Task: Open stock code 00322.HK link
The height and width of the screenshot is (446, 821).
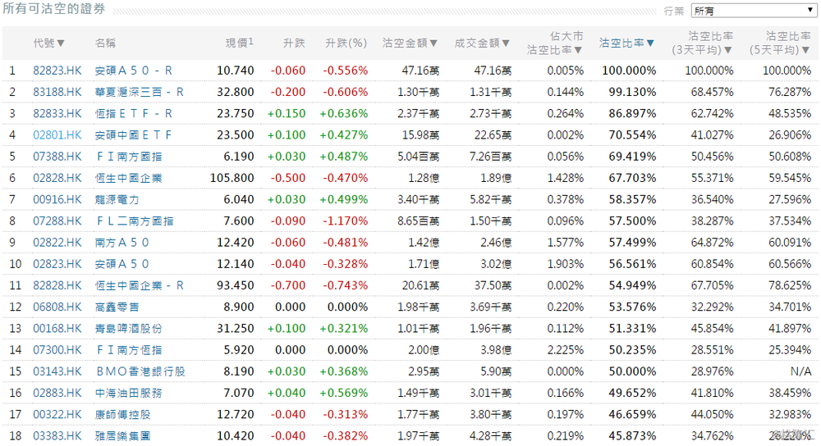Action: (57, 415)
